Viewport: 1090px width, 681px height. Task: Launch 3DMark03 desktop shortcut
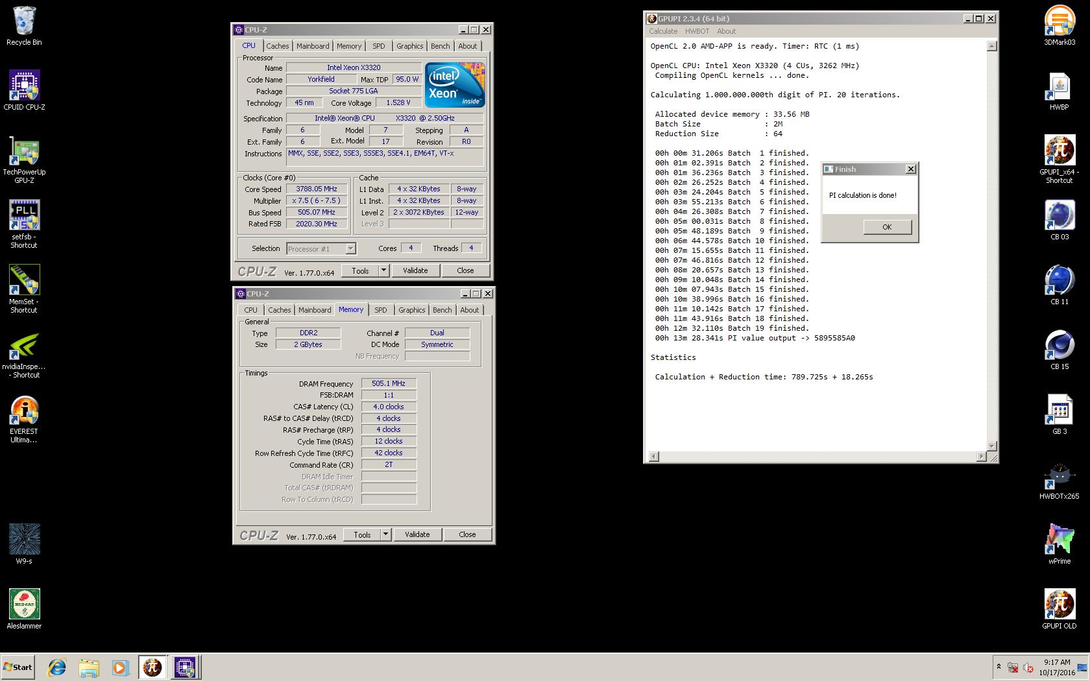point(1059,26)
